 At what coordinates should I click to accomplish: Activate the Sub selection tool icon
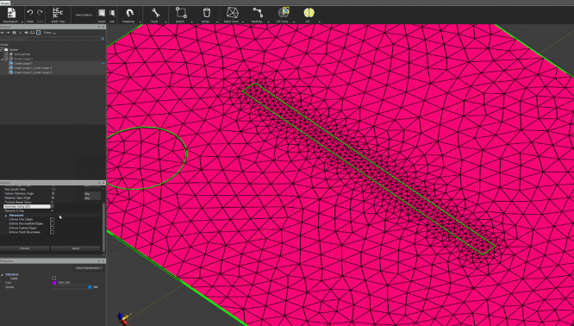pyautogui.click(x=112, y=14)
